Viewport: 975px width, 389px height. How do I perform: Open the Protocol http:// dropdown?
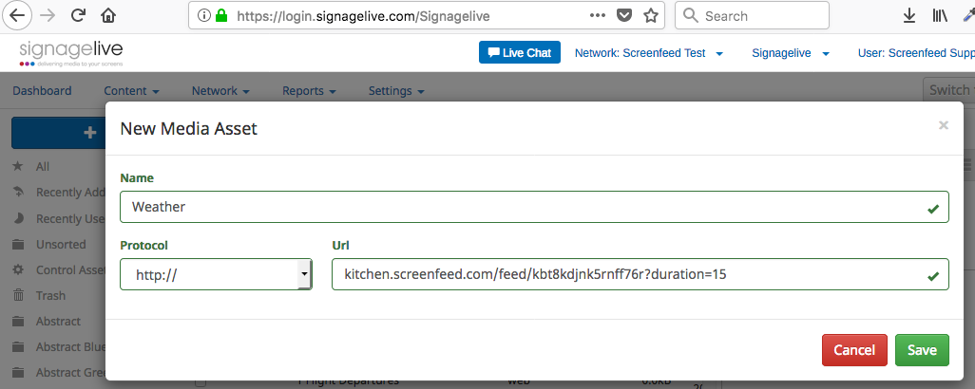point(216,274)
